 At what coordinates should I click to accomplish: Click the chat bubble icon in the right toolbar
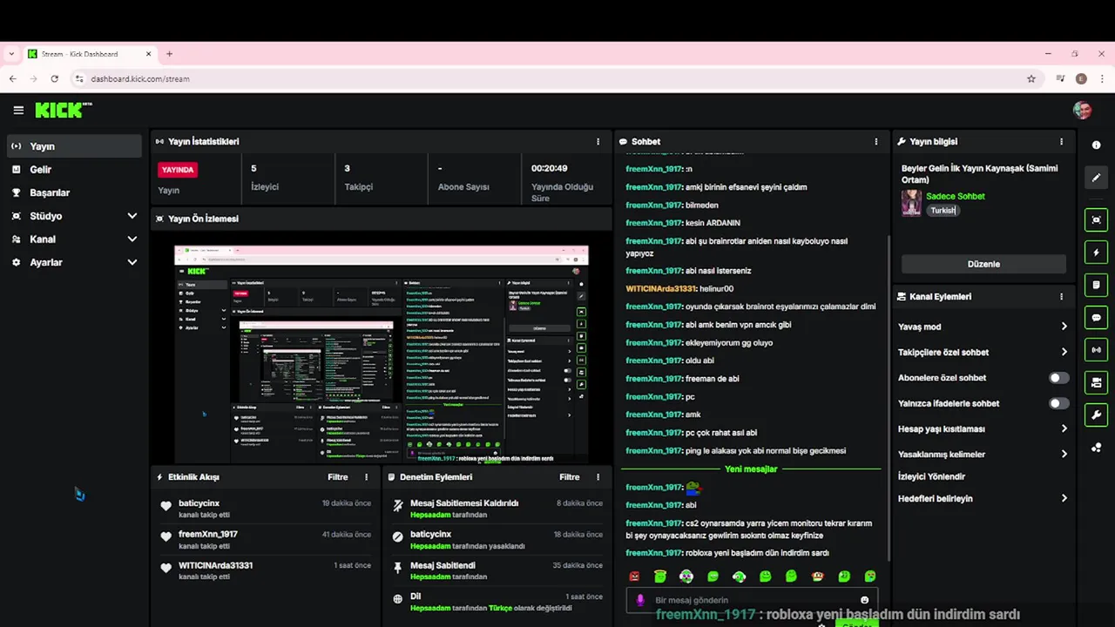pyautogui.click(x=1096, y=317)
